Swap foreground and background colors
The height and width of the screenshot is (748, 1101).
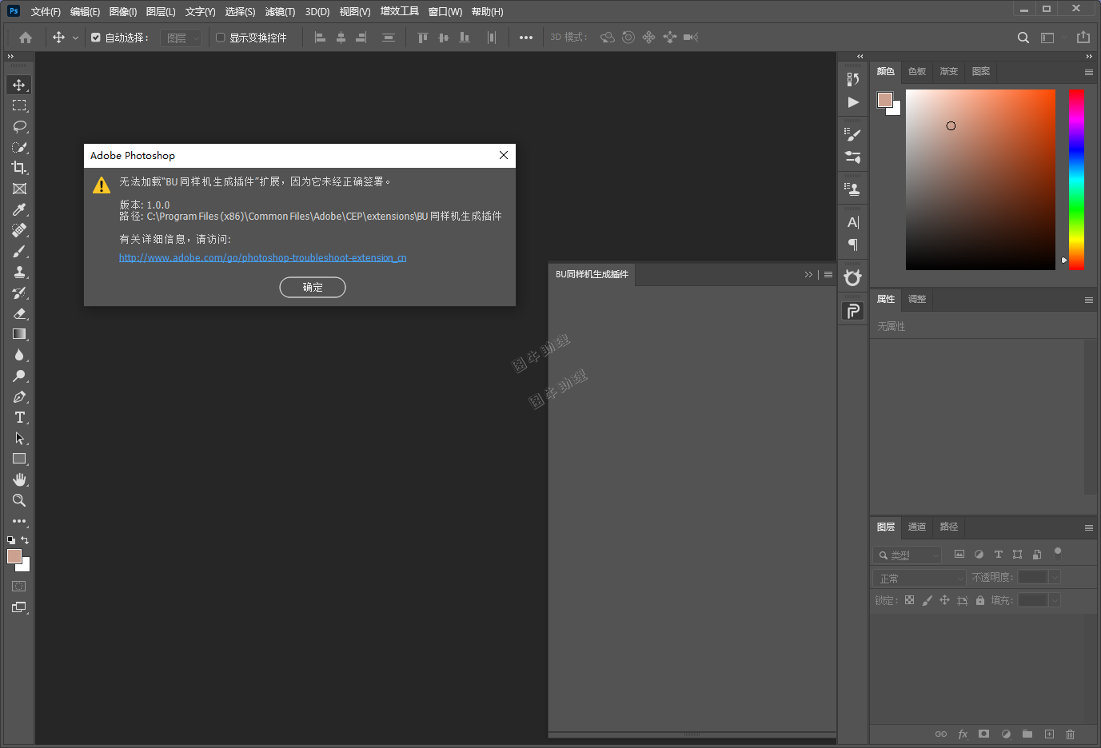(x=25, y=540)
